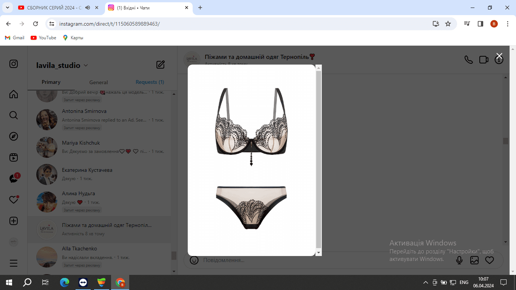Open the More hamburger menu

click(14, 263)
